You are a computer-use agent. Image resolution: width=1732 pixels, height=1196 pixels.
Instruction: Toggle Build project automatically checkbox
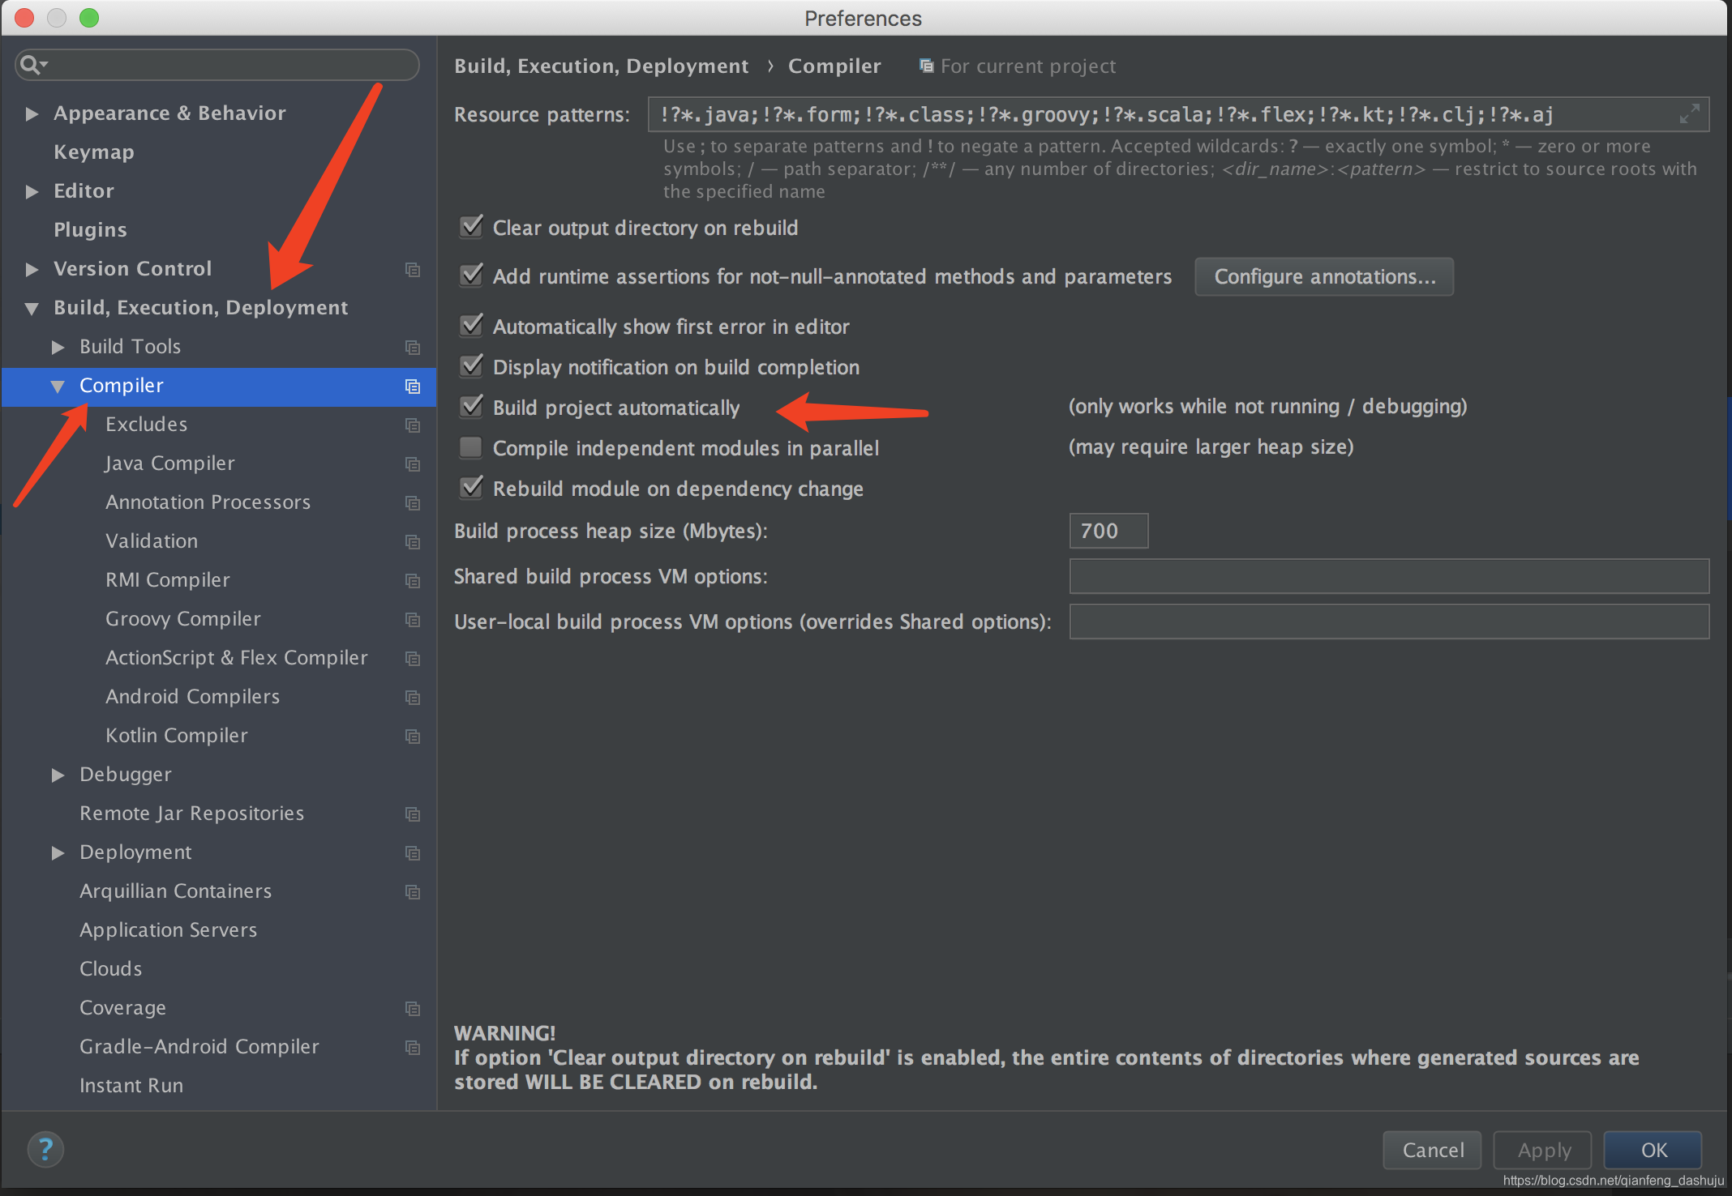(469, 407)
